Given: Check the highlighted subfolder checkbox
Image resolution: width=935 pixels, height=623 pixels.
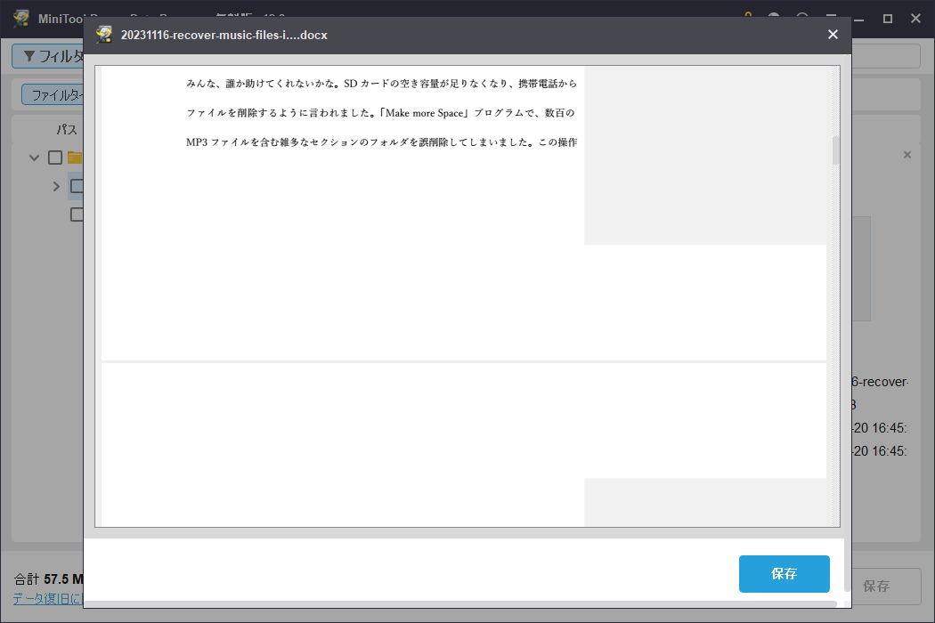Looking at the screenshot, I should tap(77, 186).
